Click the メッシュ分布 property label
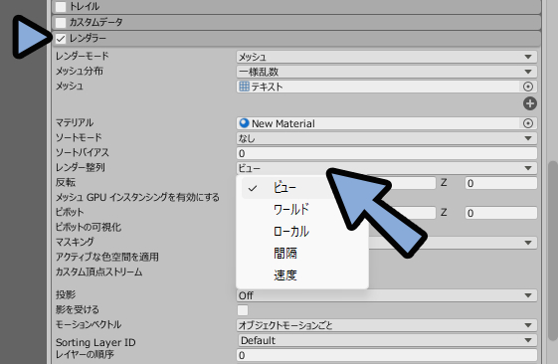 (80, 72)
